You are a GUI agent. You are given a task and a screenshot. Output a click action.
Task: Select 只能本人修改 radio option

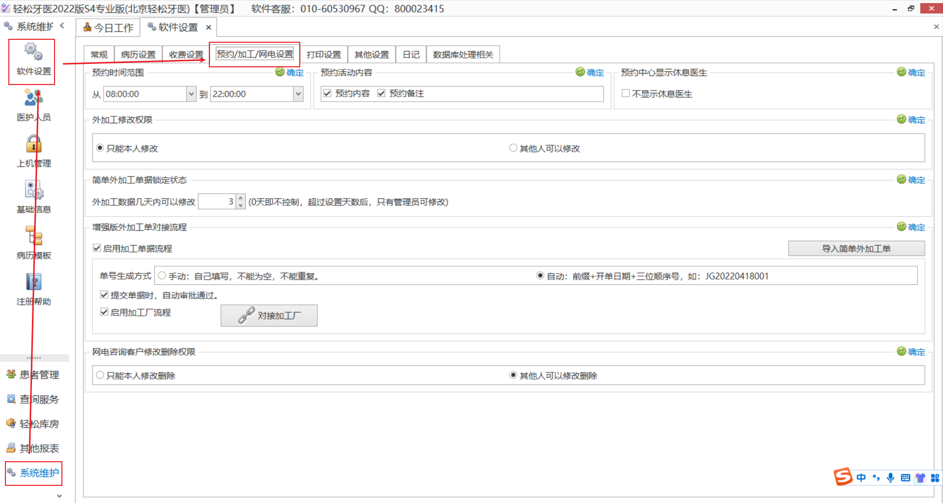click(100, 148)
